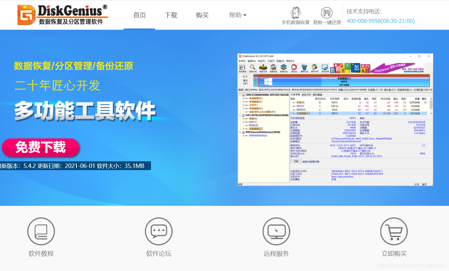Click 系统迁移 toolbar icon in DiskGenius screenshot
This screenshot has width=449, height=271.
coord(325,68)
